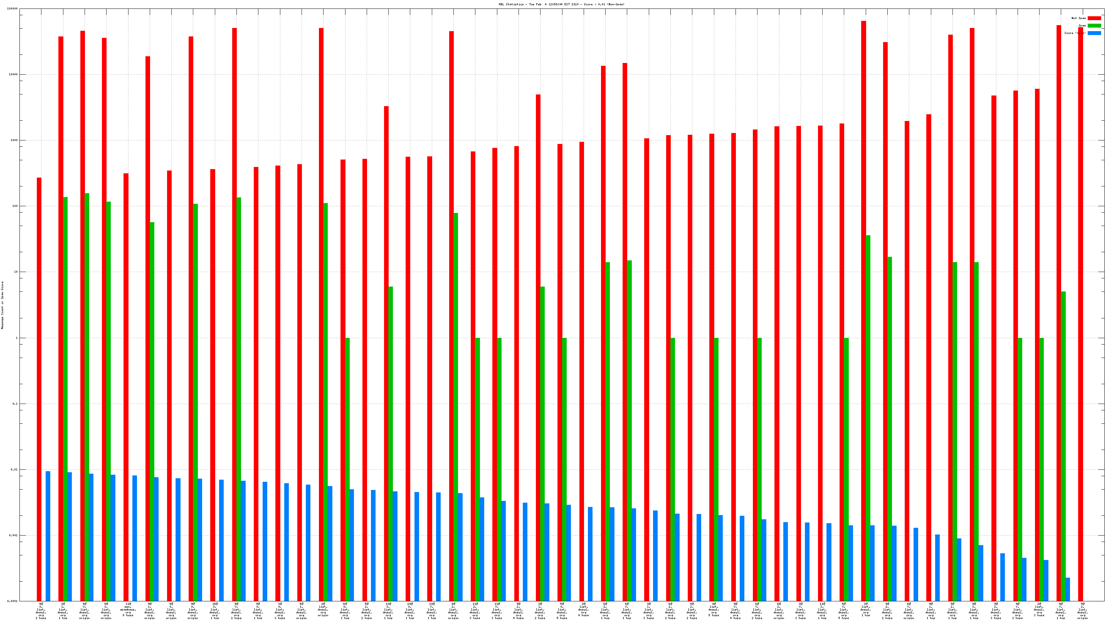The height and width of the screenshot is (624, 1110).
Task: Click the blue Score legend swatch
Action: click(1094, 33)
